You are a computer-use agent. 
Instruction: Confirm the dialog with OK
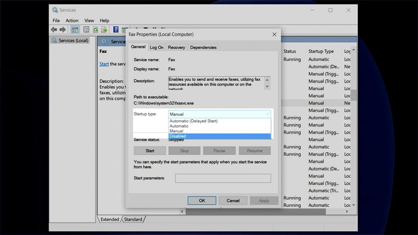202,201
